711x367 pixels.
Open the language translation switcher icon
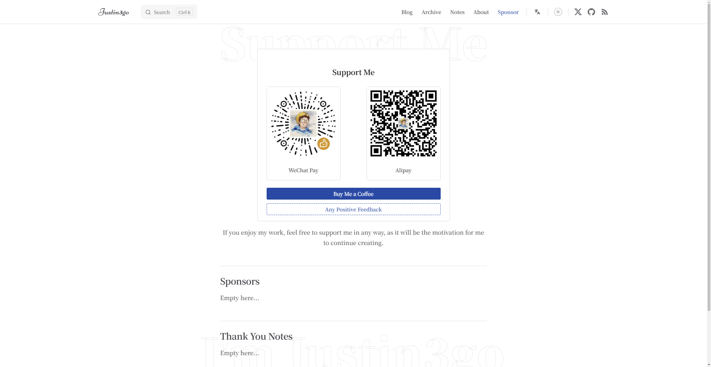[x=537, y=12]
